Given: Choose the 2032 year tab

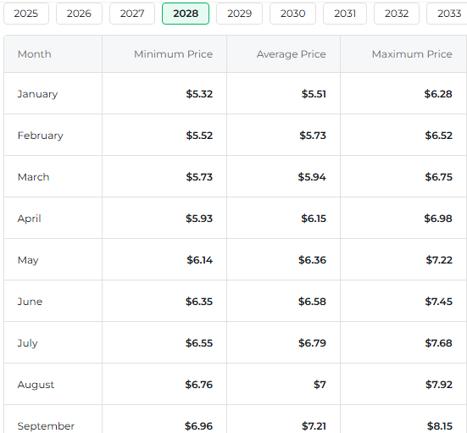Looking at the screenshot, I should [x=397, y=14].
